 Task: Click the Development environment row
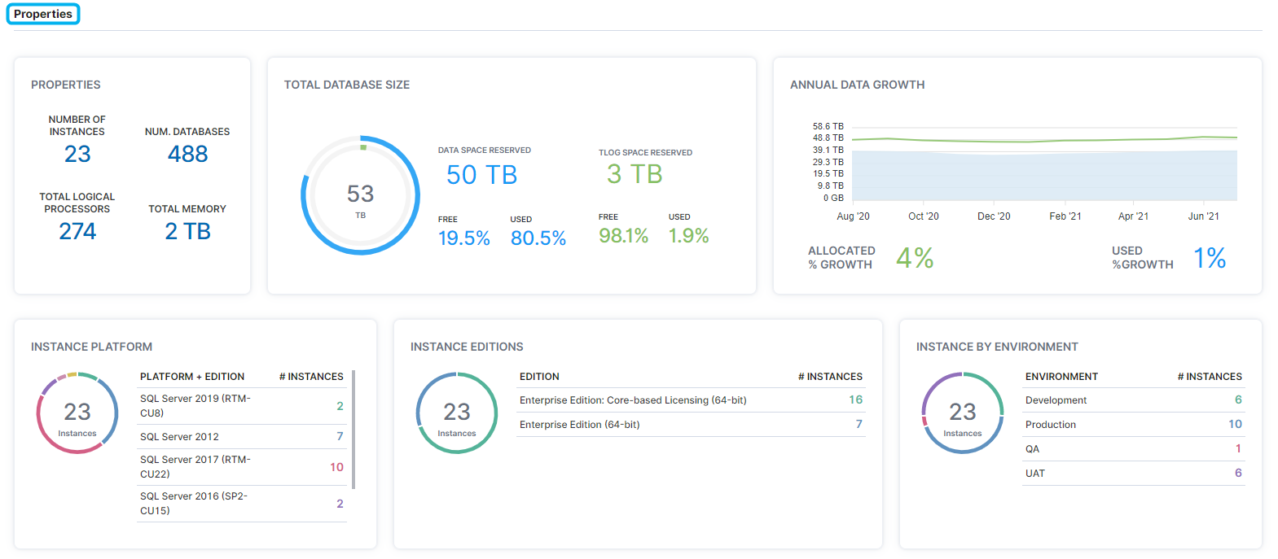point(1133,400)
